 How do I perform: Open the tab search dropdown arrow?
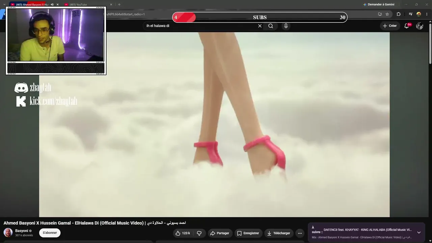[4, 4]
